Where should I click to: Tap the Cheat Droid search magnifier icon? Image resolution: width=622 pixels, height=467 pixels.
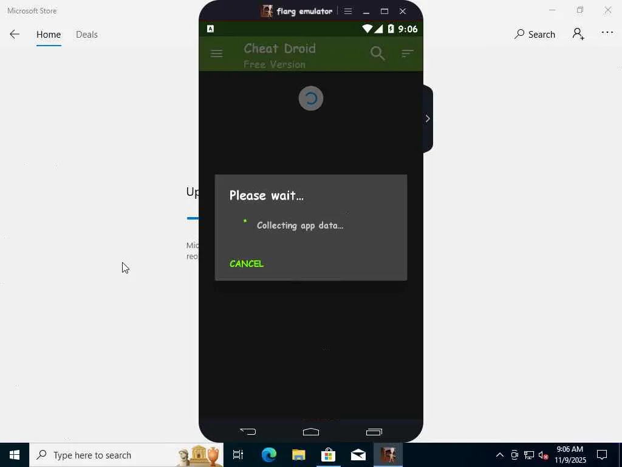pos(378,54)
